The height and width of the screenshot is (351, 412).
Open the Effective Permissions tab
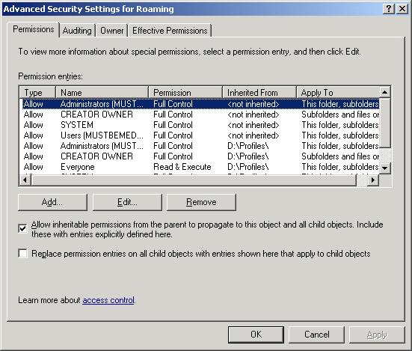pos(170,31)
